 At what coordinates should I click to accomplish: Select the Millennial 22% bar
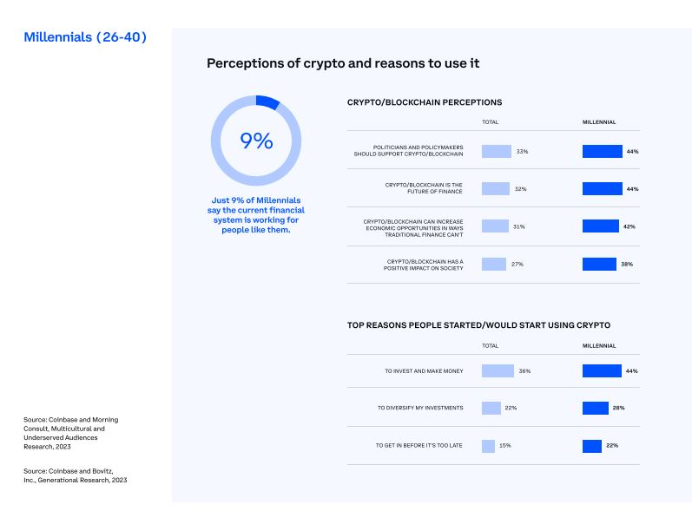tap(591, 446)
